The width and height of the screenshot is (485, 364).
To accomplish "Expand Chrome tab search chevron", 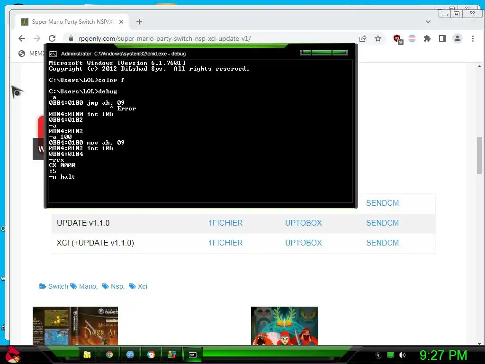I will coord(428,22).
